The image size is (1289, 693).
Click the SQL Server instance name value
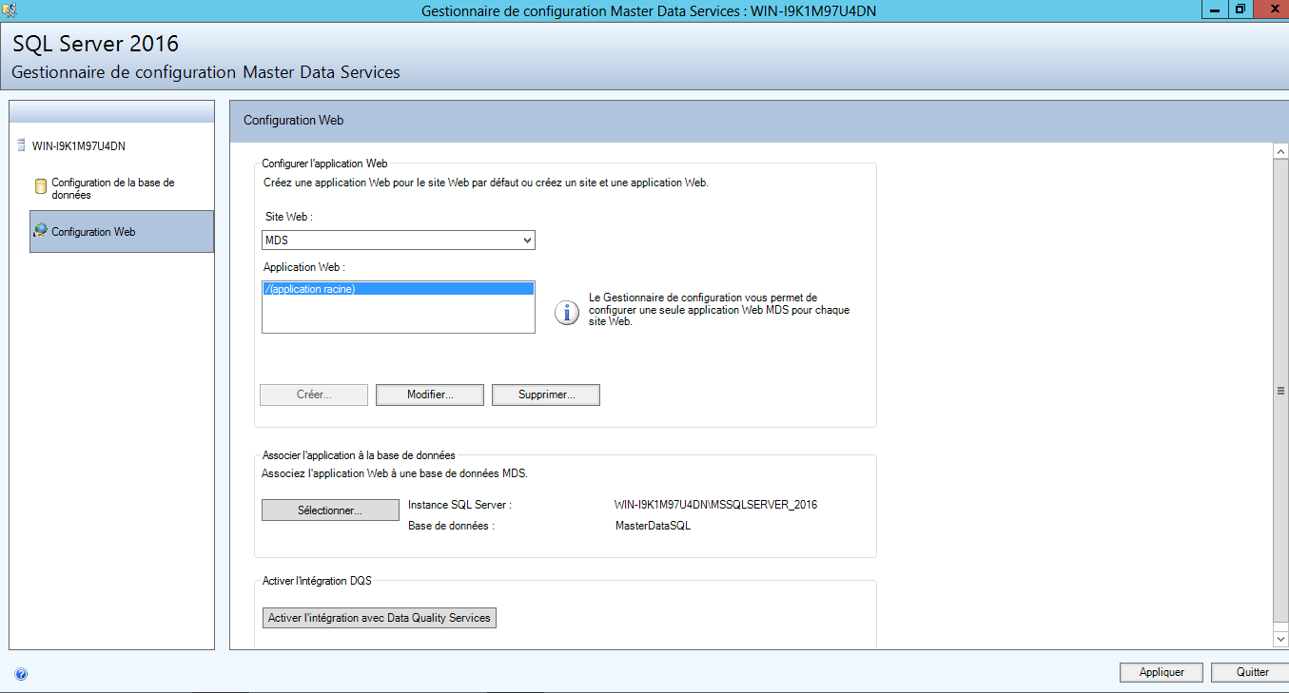[716, 505]
